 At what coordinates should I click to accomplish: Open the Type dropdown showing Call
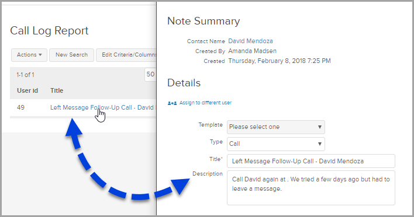point(275,143)
